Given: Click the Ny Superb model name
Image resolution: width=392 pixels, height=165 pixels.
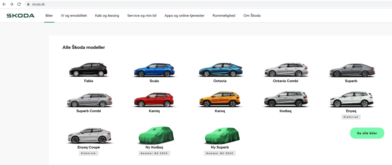Looking at the screenshot, I should pos(220,147).
